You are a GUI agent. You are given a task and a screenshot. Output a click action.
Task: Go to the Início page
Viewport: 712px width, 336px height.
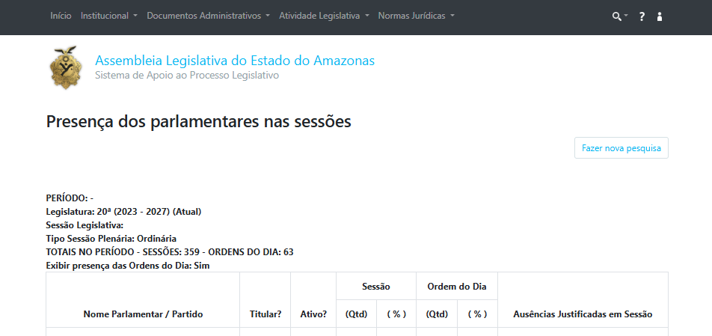(x=61, y=16)
